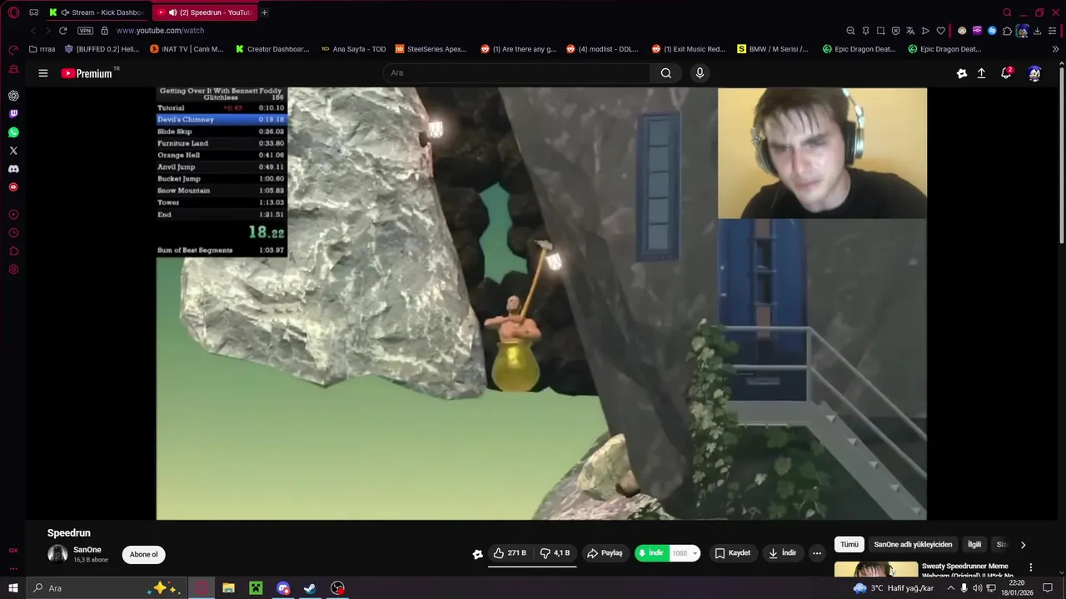Reload the YouTube page
Viewport: 1066px width, 599px height.
pyautogui.click(x=62, y=31)
